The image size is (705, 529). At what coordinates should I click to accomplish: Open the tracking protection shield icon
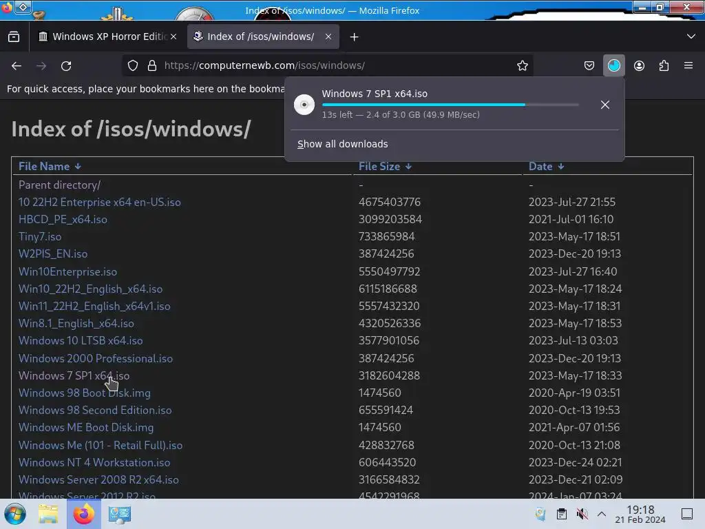pyautogui.click(x=133, y=65)
